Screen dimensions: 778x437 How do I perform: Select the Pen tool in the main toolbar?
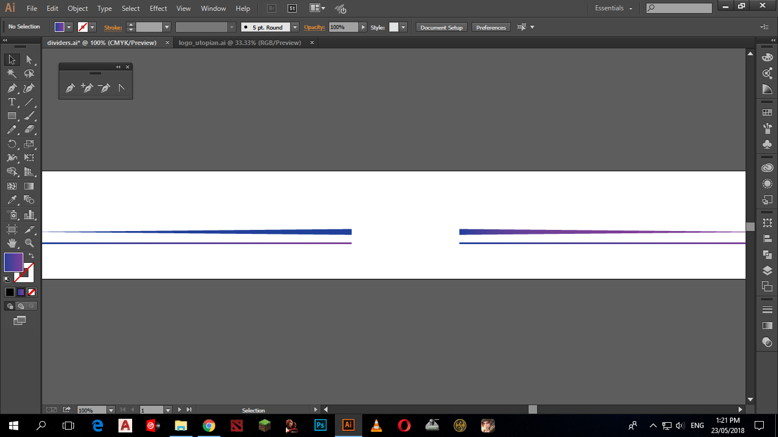coord(12,88)
